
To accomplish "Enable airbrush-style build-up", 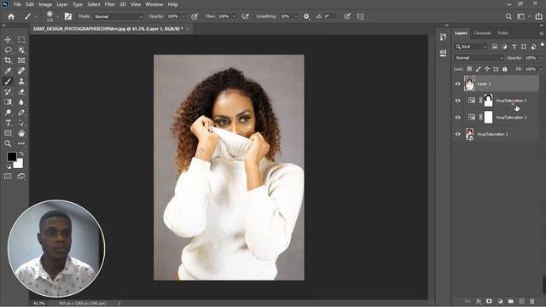I will pyautogui.click(x=246, y=16).
